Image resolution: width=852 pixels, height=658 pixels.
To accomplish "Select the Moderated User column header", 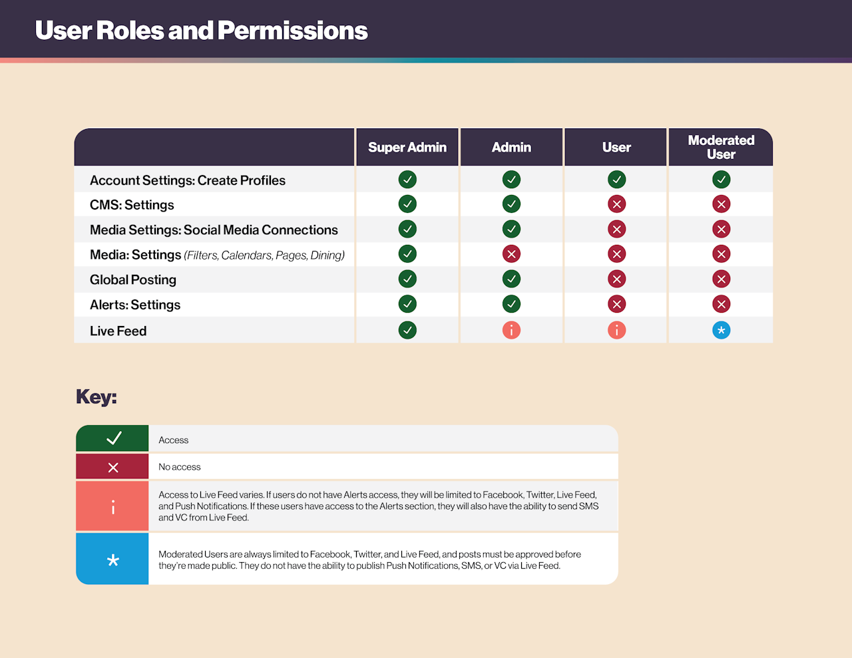I will click(x=721, y=147).
